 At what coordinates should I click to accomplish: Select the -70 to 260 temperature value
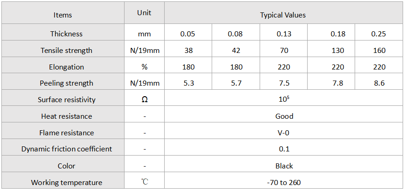[x=284, y=183]
